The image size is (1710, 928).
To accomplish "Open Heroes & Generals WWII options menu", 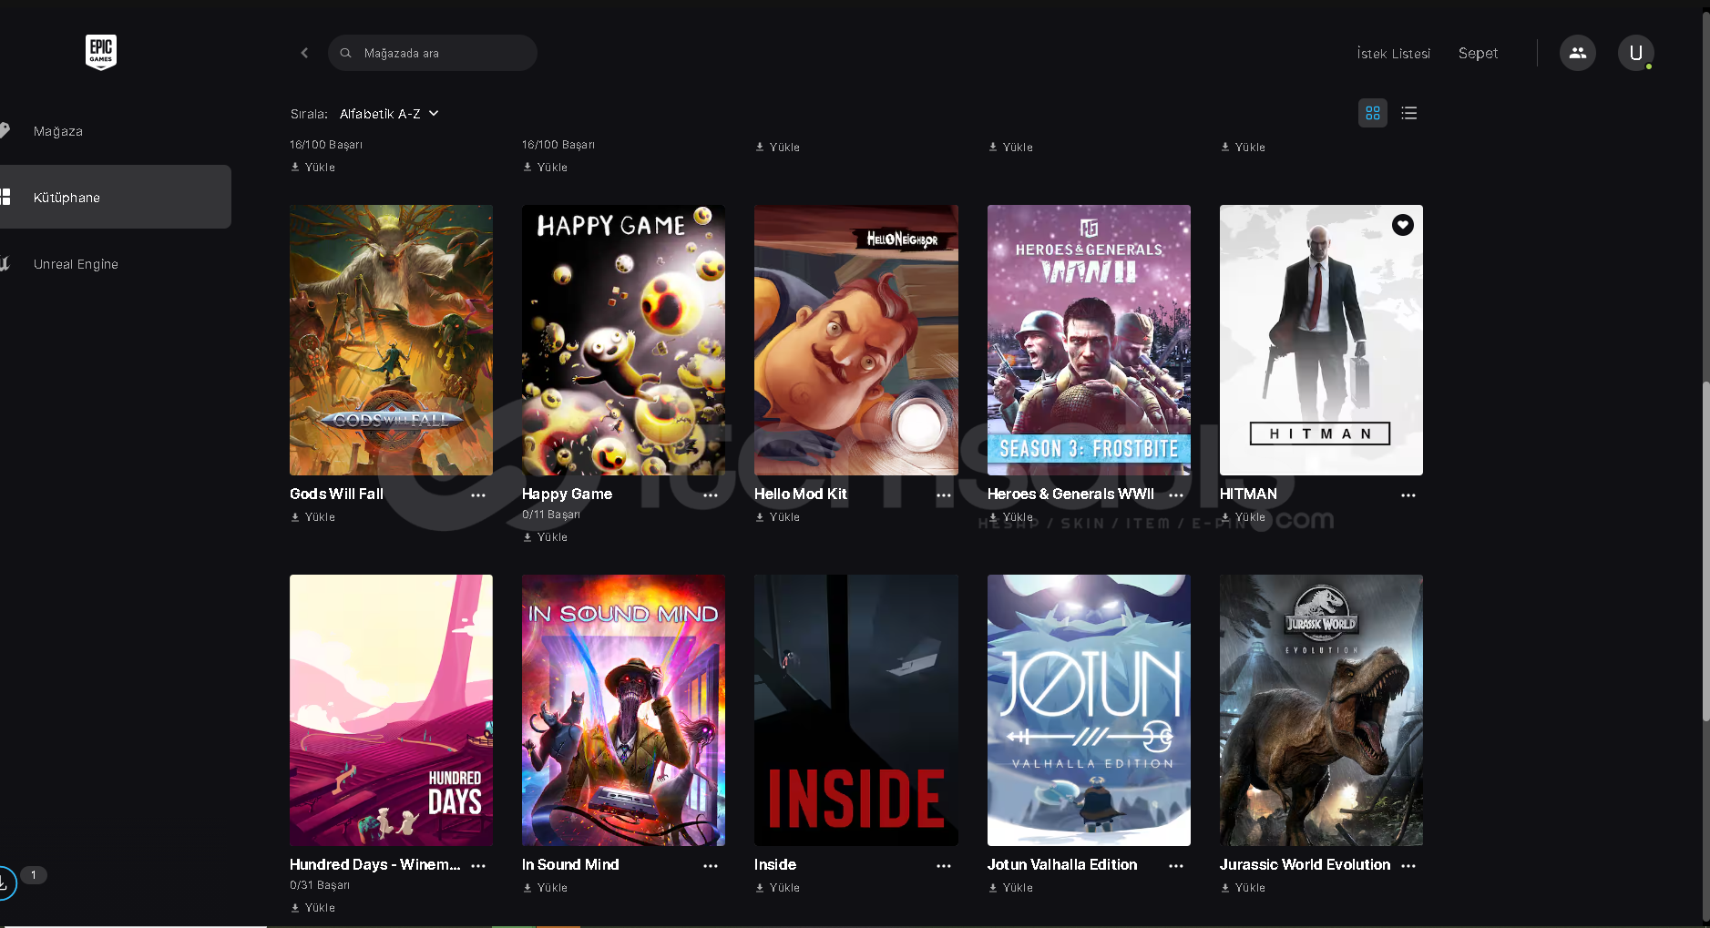I will click(1176, 495).
